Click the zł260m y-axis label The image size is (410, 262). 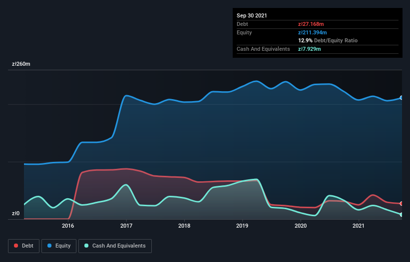click(x=21, y=64)
